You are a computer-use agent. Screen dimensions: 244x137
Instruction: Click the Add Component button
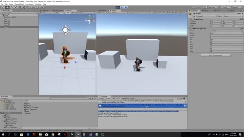[215, 55]
